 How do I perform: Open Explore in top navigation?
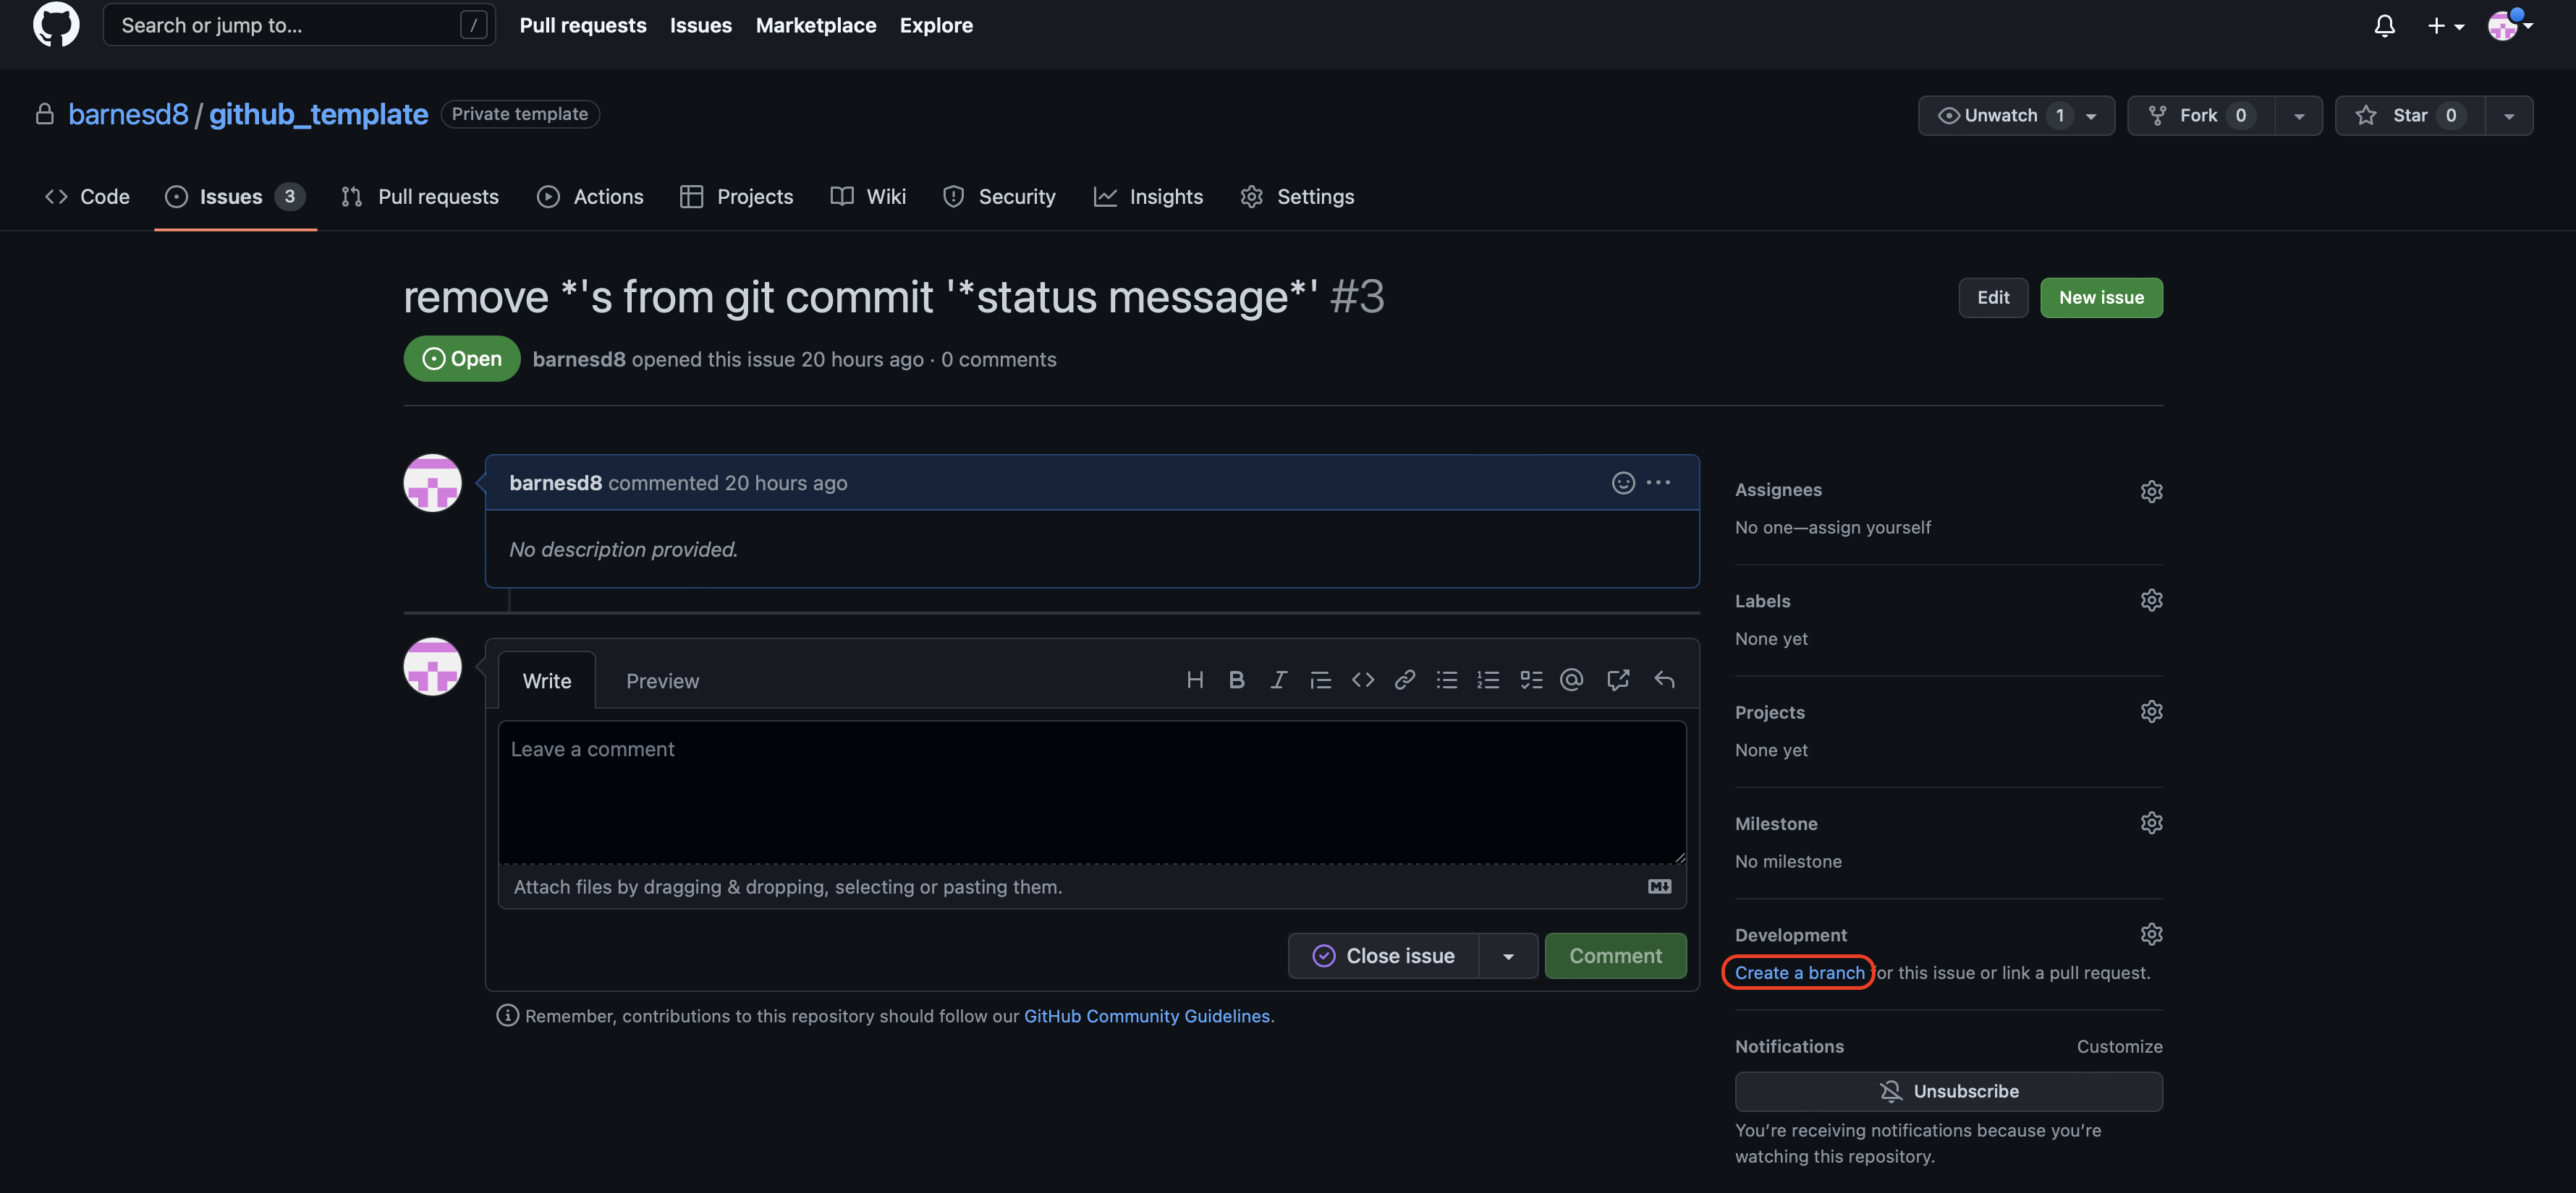935,26
